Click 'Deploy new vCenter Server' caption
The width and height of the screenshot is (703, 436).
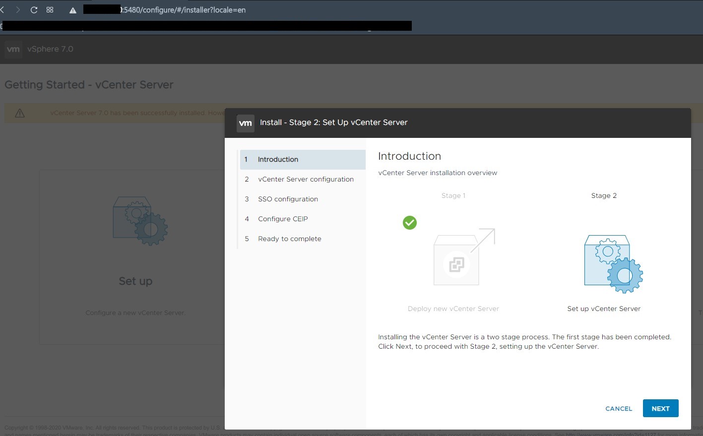(x=453, y=309)
